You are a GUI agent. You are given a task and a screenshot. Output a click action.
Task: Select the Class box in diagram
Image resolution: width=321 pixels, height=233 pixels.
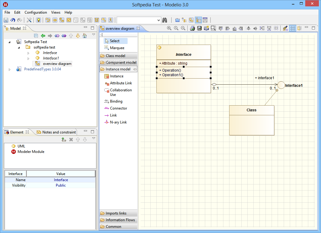click(252, 120)
